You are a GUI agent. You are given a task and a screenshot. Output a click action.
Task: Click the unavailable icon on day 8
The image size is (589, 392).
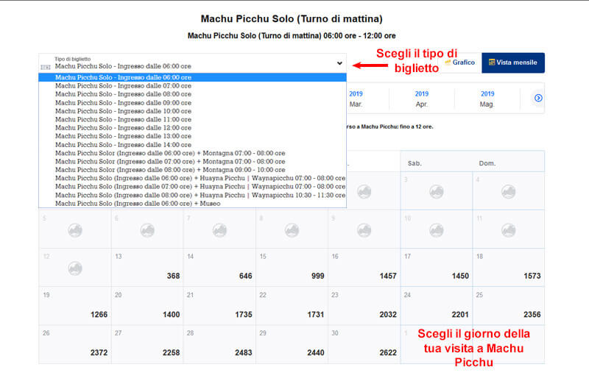pos(292,230)
